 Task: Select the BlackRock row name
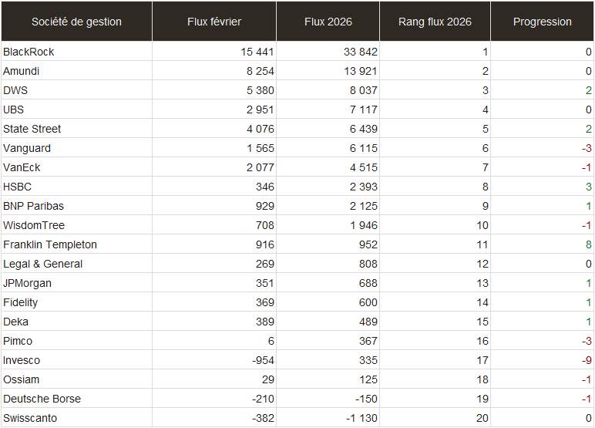pyautogui.click(x=29, y=52)
